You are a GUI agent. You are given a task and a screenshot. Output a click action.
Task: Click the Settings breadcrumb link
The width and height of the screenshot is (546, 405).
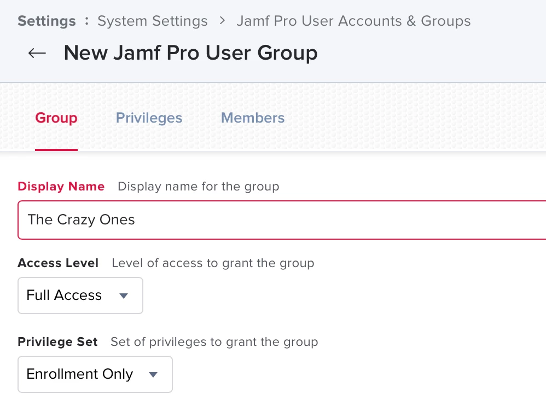[x=47, y=21]
